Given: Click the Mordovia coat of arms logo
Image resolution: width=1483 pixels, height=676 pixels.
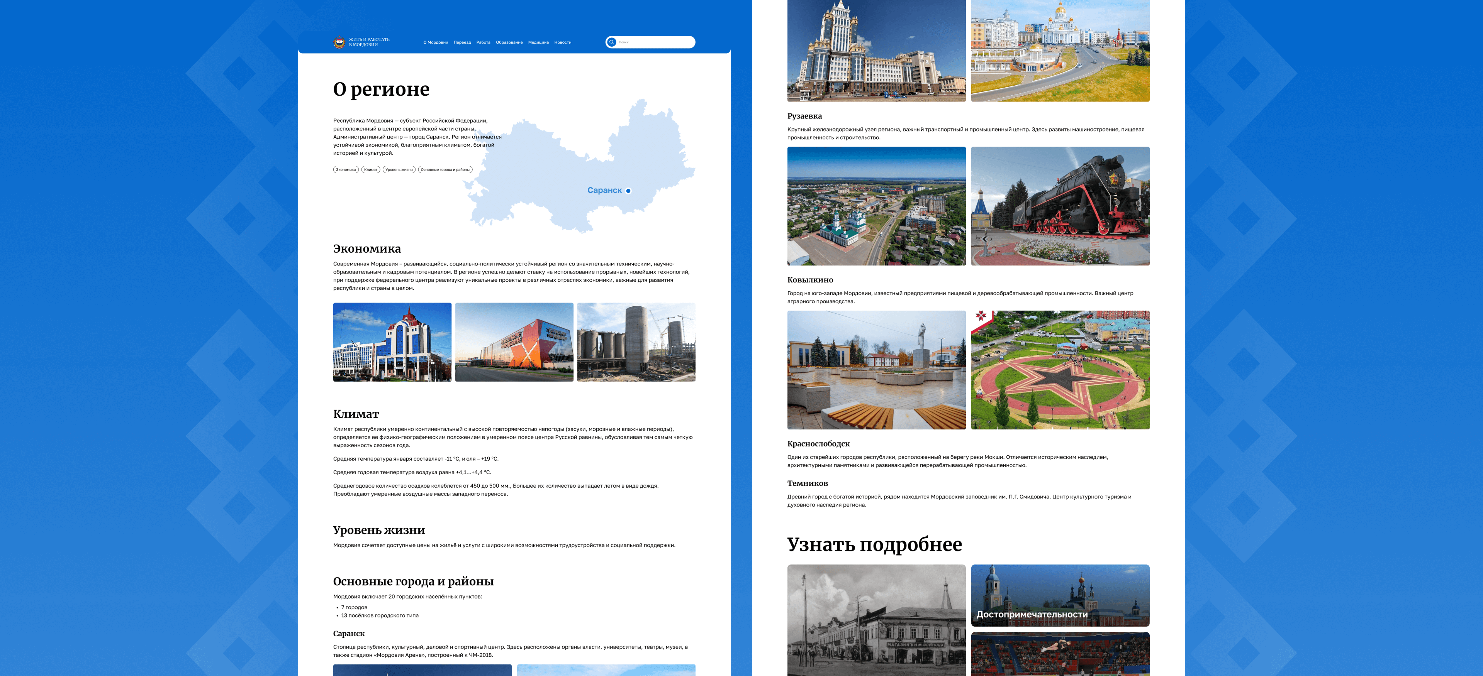Looking at the screenshot, I should (339, 42).
